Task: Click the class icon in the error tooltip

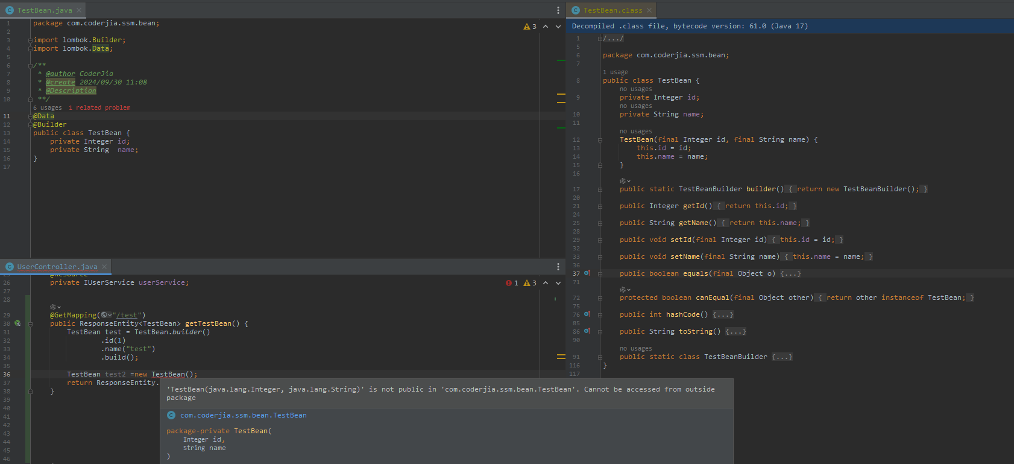Action: click(171, 415)
